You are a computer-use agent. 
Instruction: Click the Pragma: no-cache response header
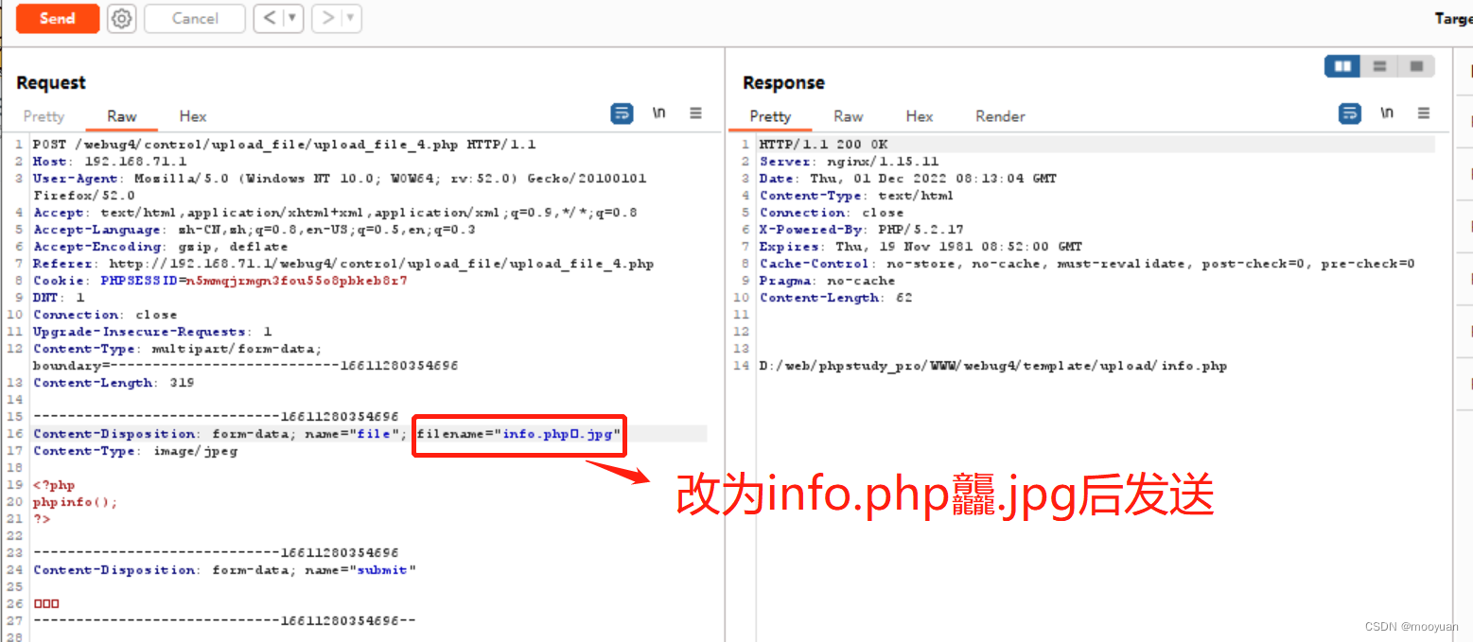click(827, 281)
